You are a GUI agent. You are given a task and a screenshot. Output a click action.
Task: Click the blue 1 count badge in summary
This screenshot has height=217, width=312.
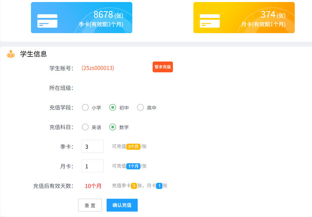(x=159, y=186)
